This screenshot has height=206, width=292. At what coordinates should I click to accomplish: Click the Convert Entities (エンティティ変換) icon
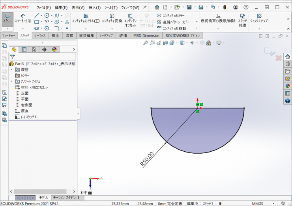coord(112,18)
